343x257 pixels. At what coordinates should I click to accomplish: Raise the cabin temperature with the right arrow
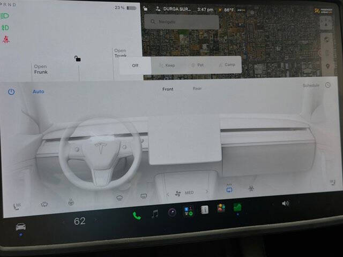click(95, 220)
